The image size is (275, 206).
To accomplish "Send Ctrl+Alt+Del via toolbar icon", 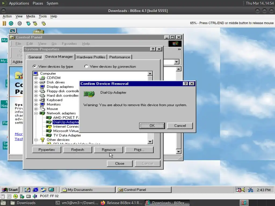I will (x=28, y=23).
